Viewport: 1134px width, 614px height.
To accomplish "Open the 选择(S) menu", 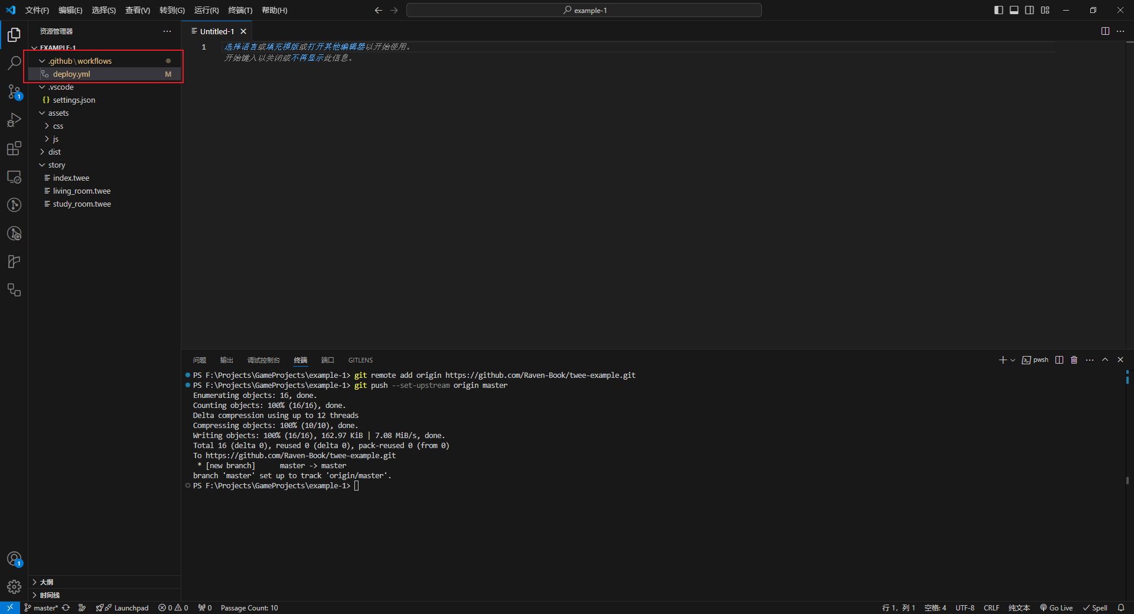I will coord(103,10).
